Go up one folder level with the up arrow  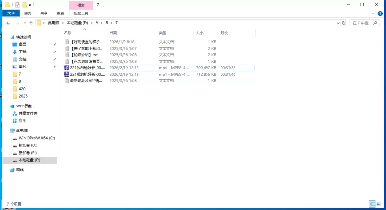coord(31,23)
